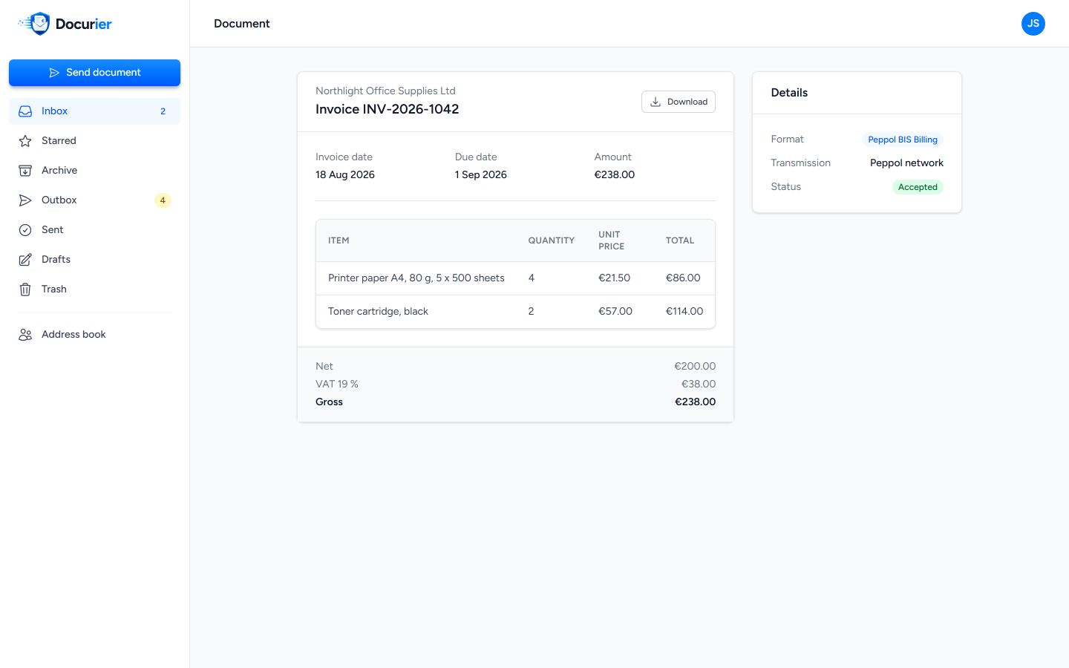Click the Gross total €238.00
This screenshot has width=1069, height=668.
pos(696,402)
